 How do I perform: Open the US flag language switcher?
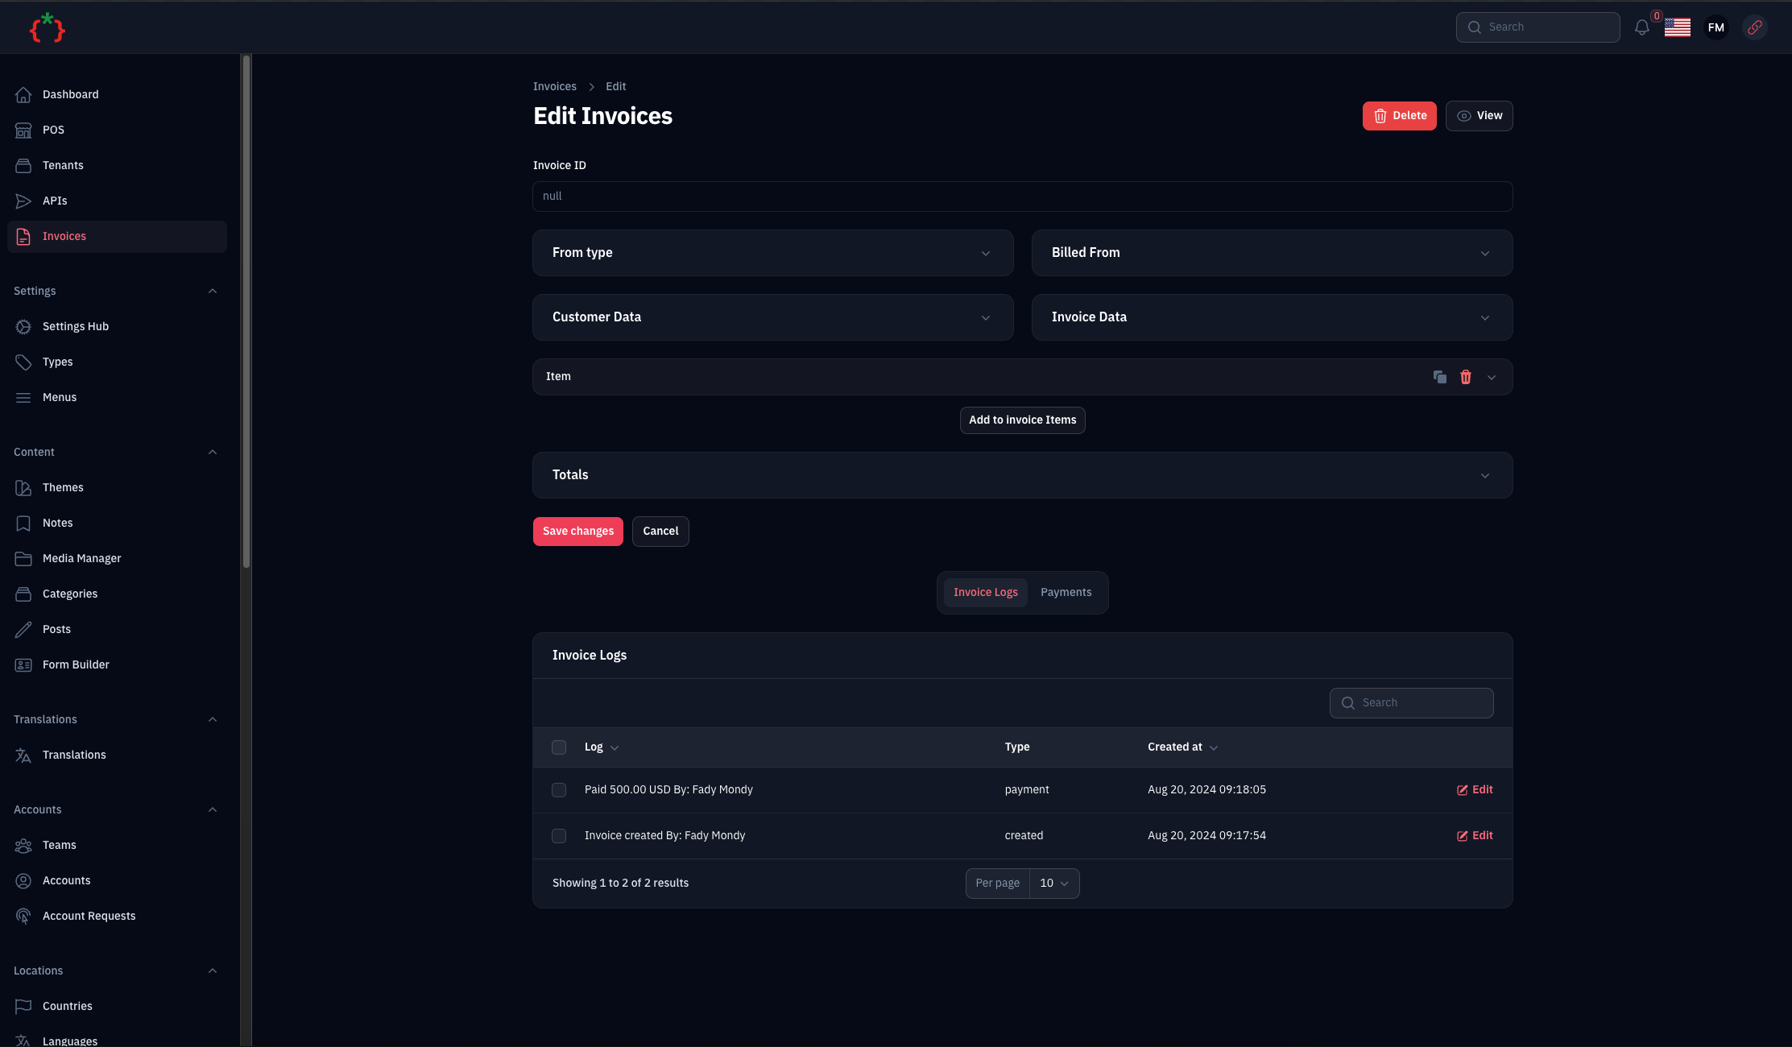(1677, 27)
